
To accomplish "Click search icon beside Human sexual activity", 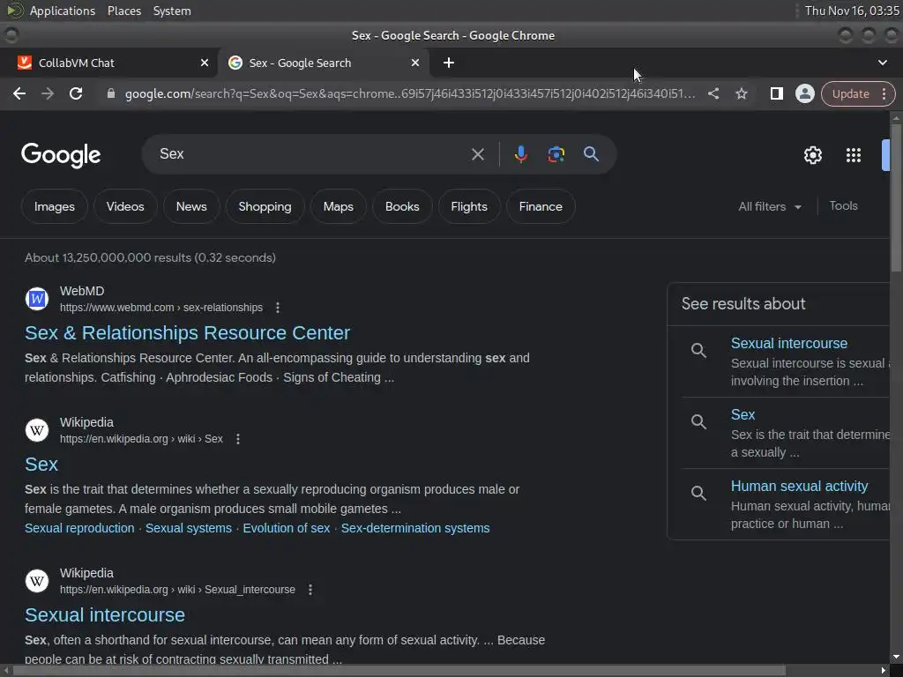I will 698,493.
